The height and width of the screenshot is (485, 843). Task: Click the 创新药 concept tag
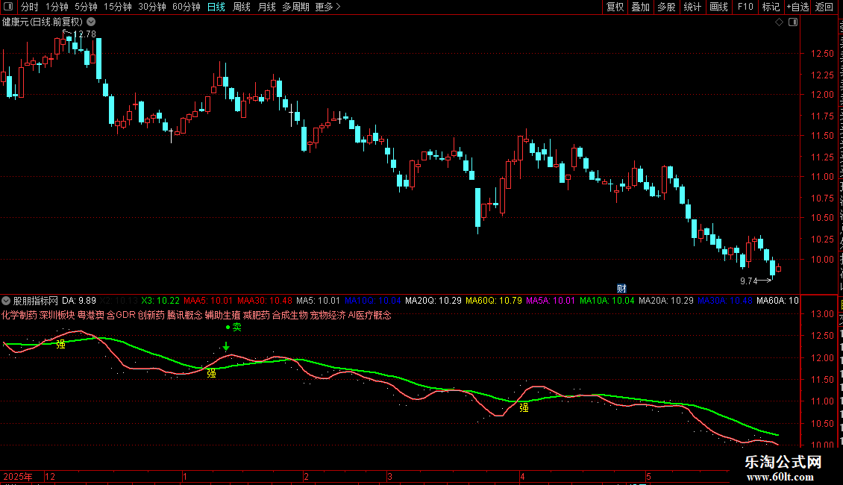(151, 315)
